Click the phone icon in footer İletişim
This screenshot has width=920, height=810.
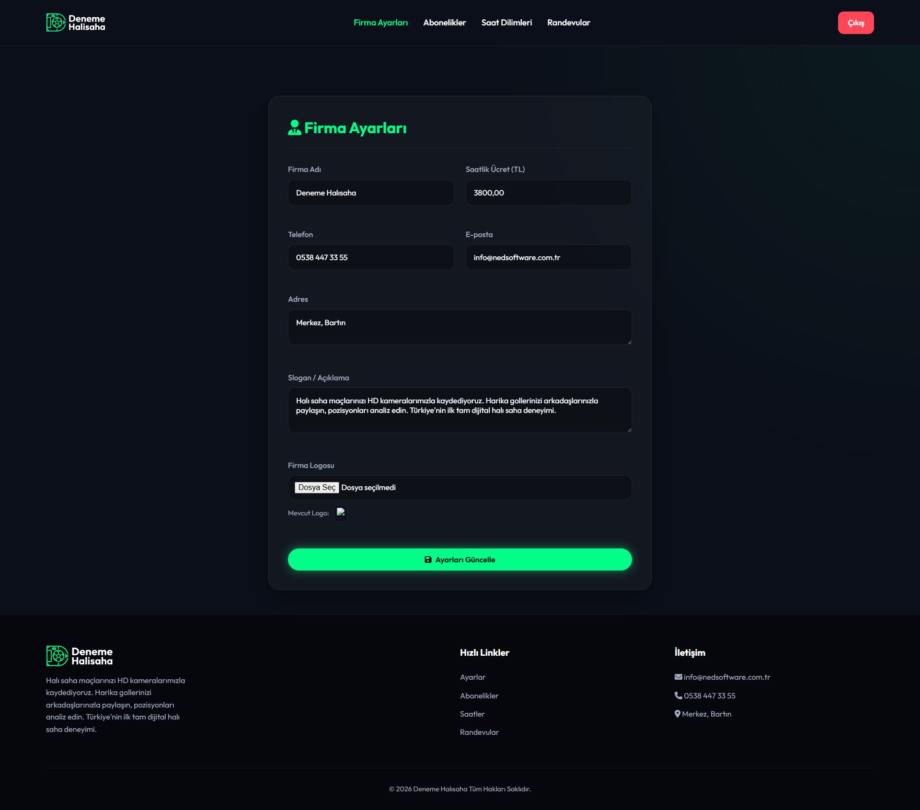(x=678, y=696)
